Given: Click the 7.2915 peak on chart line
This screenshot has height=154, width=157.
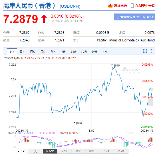Looking at the screenshot, I should pos(114,67).
